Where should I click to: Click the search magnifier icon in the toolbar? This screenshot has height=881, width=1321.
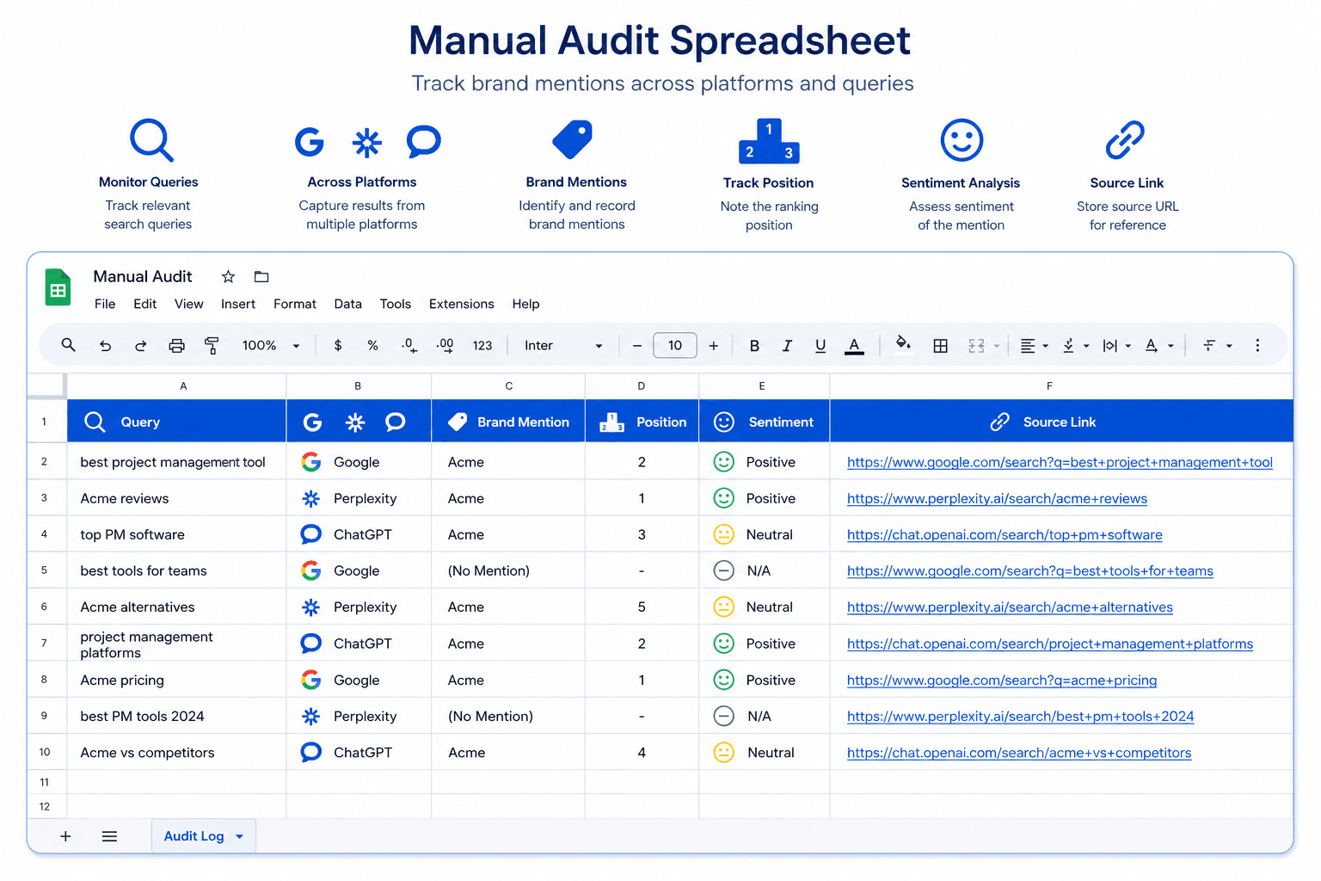point(68,345)
